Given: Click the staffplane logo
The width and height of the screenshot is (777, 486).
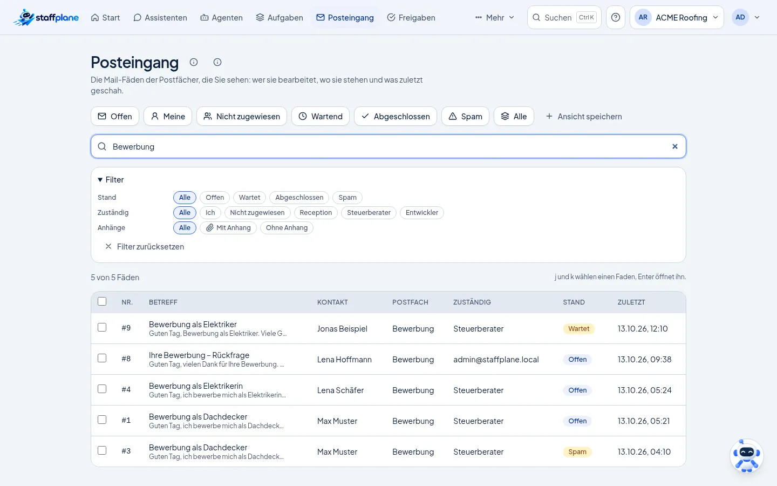Looking at the screenshot, I should pos(46,17).
